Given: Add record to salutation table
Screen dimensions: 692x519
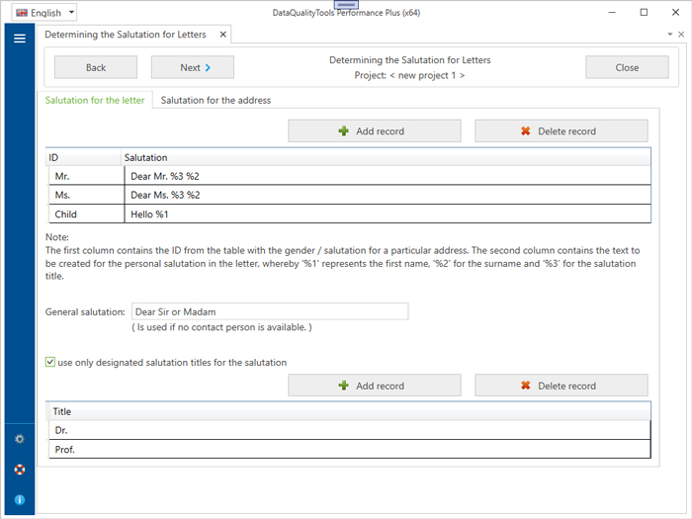Looking at the screenshot, I should [x=374, y=130].
